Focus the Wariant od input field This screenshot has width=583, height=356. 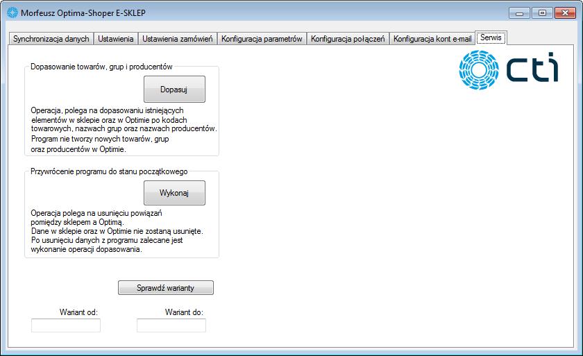pos(66,325)
